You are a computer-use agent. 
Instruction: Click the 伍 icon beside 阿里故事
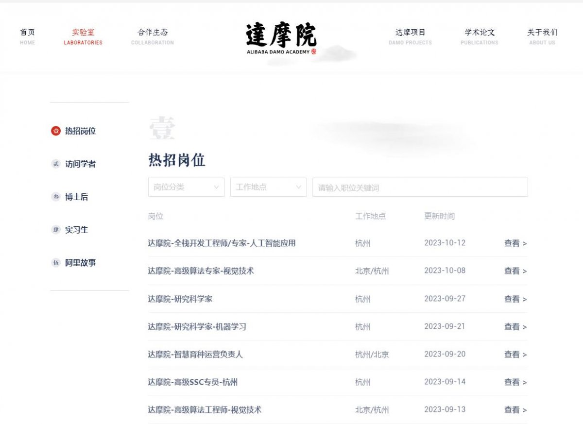[56, 263]
